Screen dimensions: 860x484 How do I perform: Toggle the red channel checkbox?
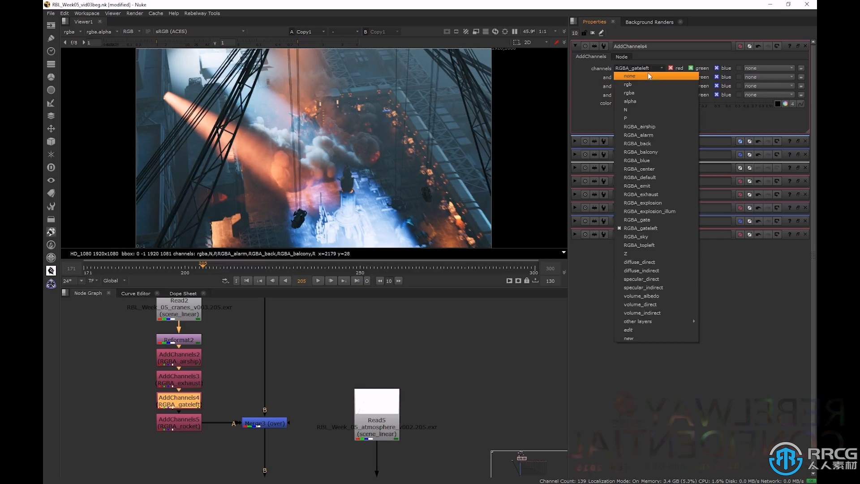pyautogui.click(x=671, y=68)
